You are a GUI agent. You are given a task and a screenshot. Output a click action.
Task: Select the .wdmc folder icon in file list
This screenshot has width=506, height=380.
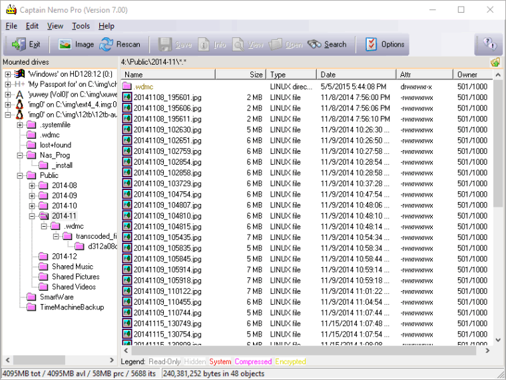[x=127, y=87]
